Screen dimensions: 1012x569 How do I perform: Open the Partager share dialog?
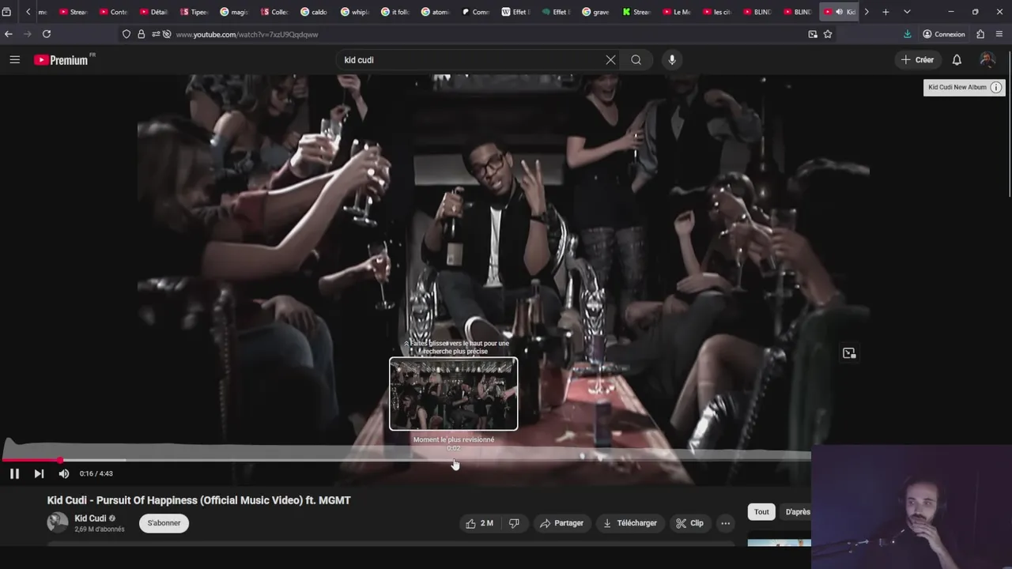(561, 523)
